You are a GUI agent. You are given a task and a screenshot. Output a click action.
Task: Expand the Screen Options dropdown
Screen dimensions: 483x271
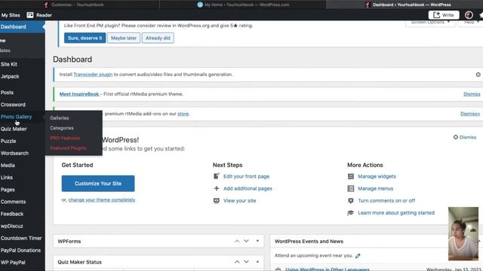430,23
